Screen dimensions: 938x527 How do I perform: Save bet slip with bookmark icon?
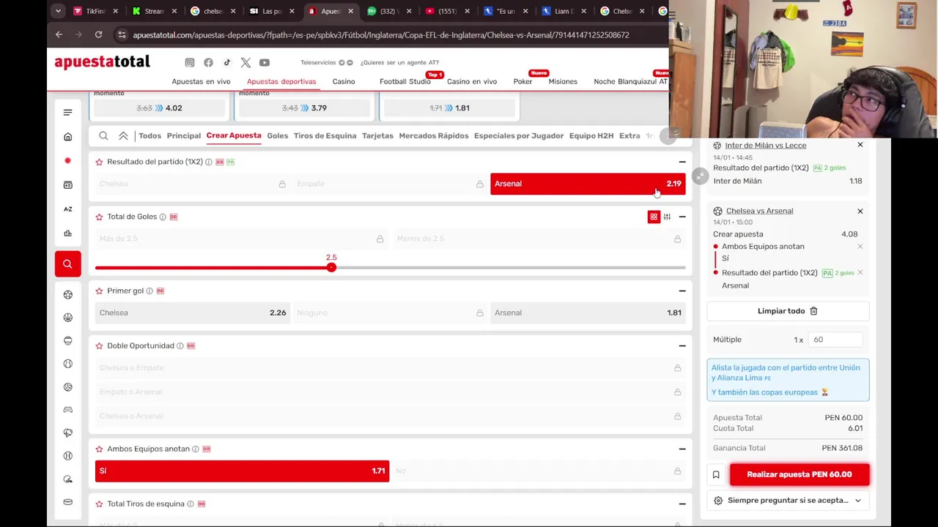pyautogui.click(x=716, y=474)
